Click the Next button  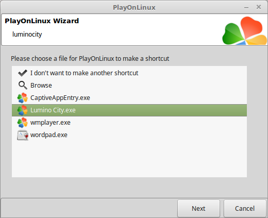click(x=198, y=208)
